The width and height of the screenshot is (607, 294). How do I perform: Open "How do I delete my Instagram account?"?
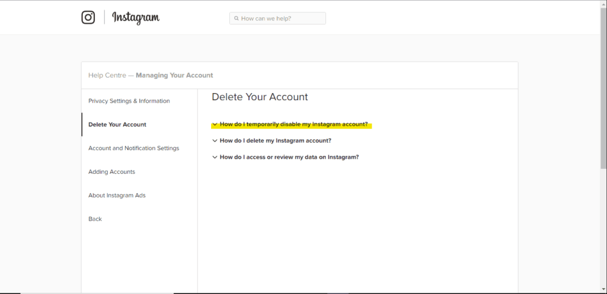point(276,141)
